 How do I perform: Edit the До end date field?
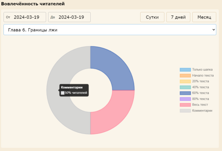click(x=69, y=17)
